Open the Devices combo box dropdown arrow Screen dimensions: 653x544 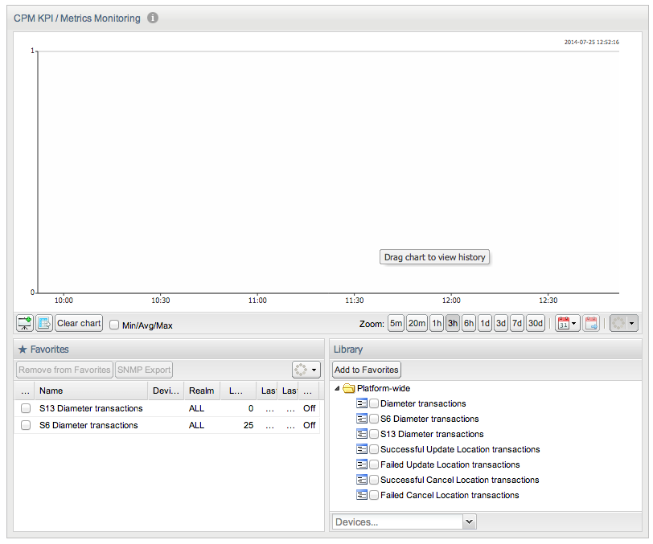click(x=470, y=522)
